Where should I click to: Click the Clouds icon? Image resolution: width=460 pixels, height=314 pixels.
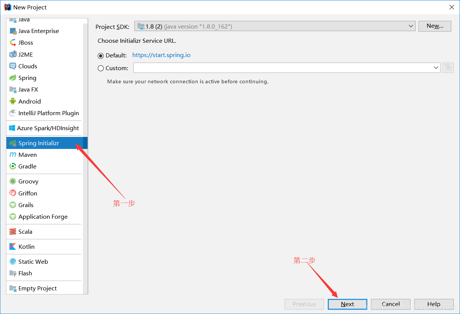pos(13,66)
